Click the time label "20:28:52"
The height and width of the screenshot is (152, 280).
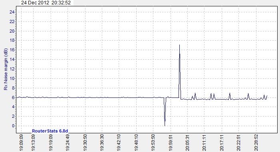tap(256, 143)
